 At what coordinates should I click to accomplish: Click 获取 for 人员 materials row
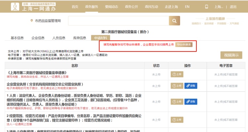pyautogui.click(x=191, y=102)
